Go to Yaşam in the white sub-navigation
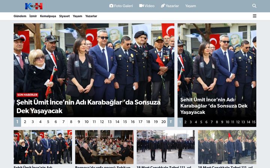The width and height of the screenshot is (270, 168). click(x=77, y=16)
